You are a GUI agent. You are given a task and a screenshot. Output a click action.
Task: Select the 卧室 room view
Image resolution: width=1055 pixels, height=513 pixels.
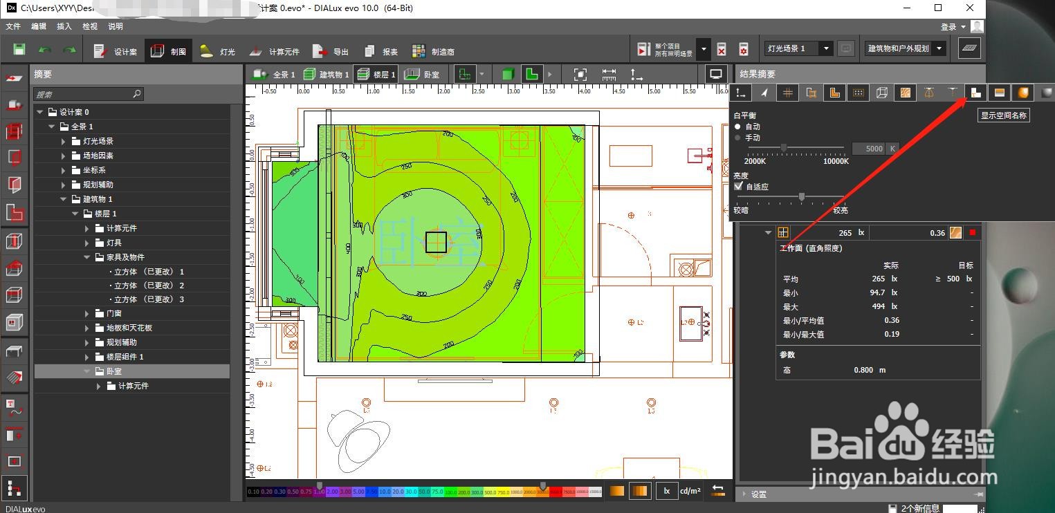pyautogui.click(x=422, y=74)
